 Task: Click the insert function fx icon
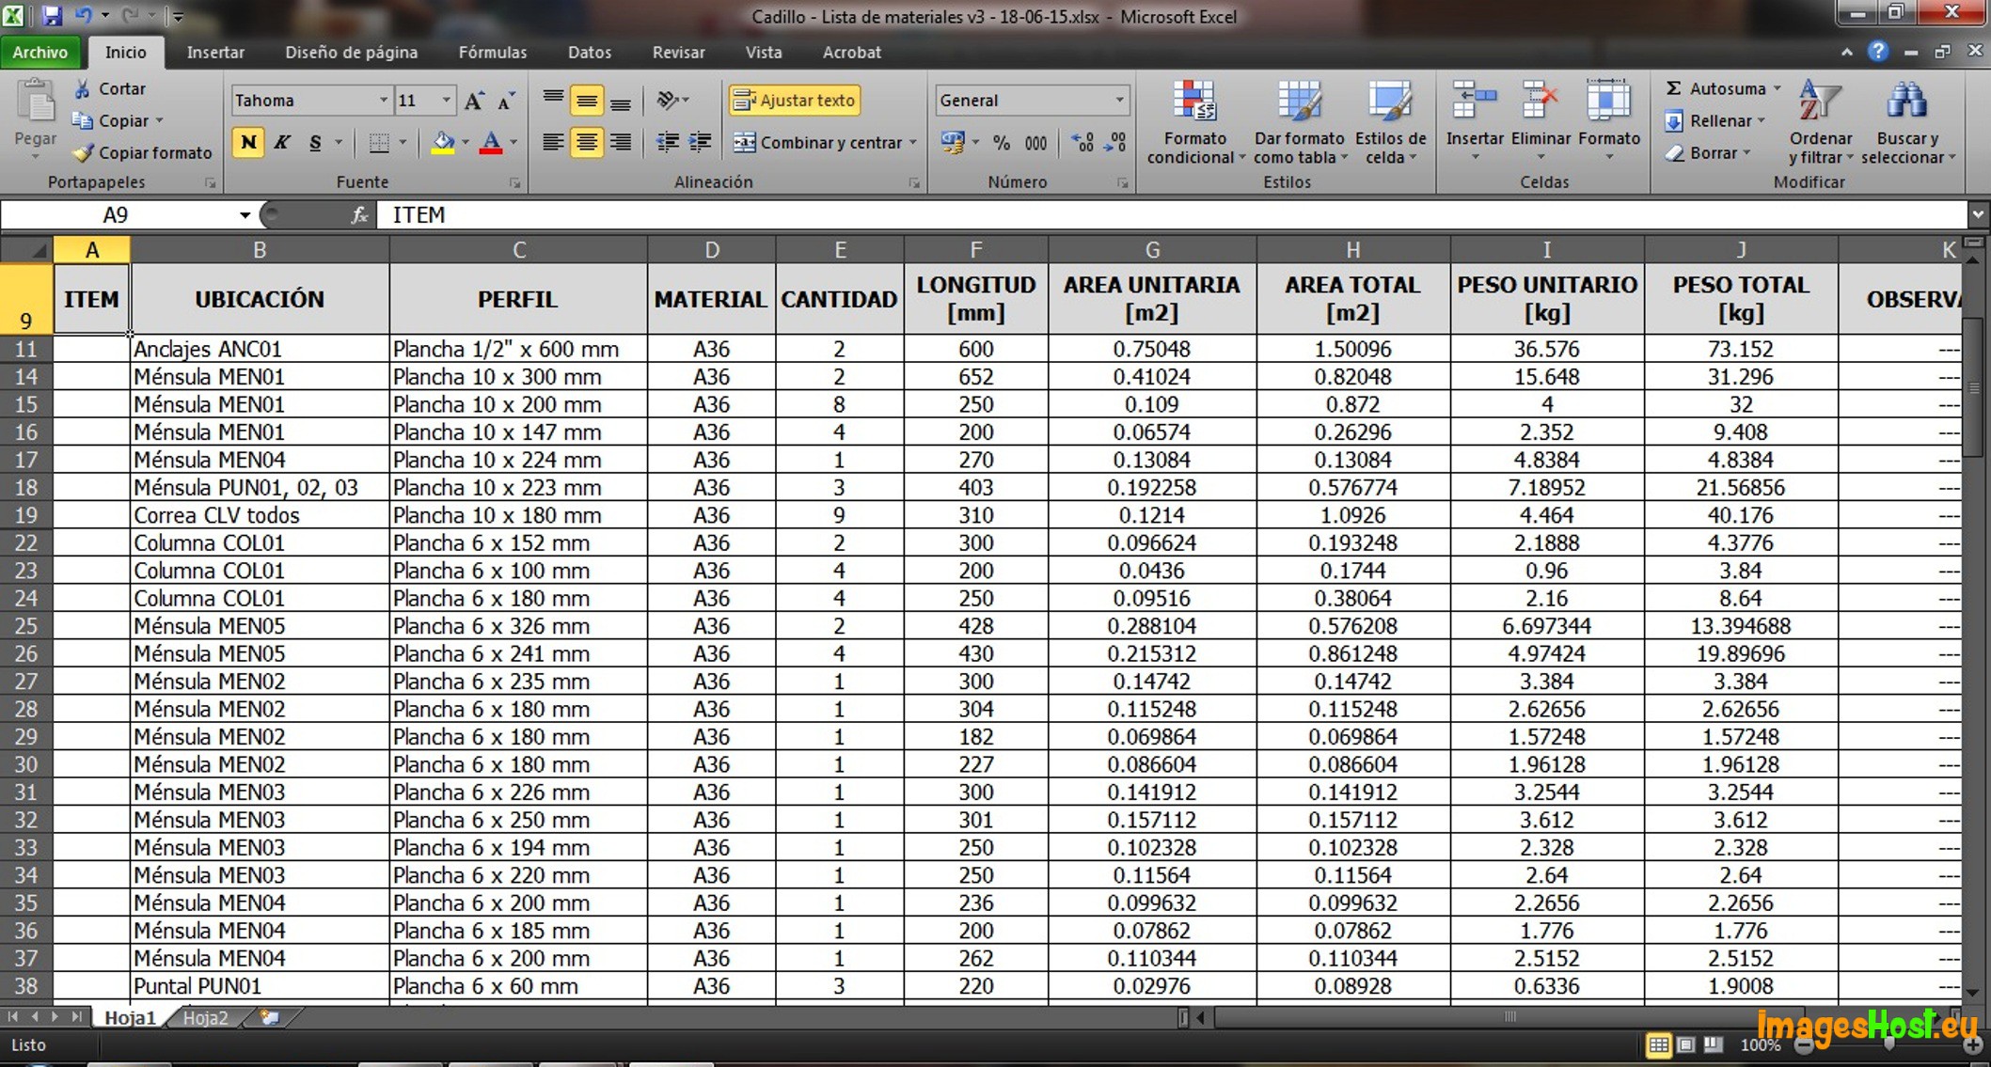click(x=359, y=215)
